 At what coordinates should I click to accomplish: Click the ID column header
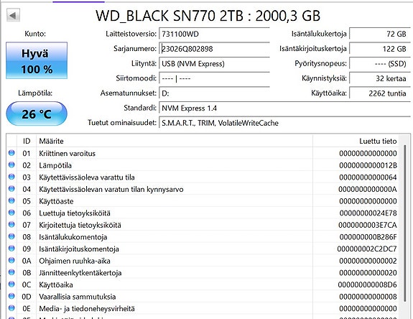[27, 141]
